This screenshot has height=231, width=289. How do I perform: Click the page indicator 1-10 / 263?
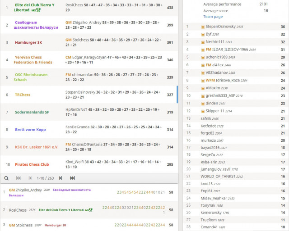[x=45, y=178]
